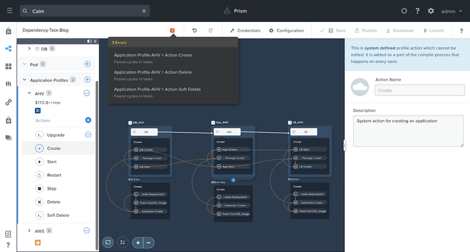470x252 pixels.
Task: Open the help question mark in top bar
Action: point(417,11)
